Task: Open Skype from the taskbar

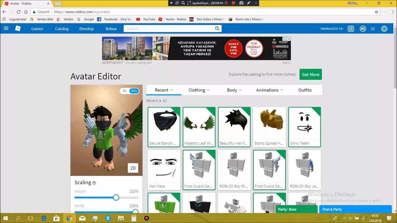Action: click(108, 218)
